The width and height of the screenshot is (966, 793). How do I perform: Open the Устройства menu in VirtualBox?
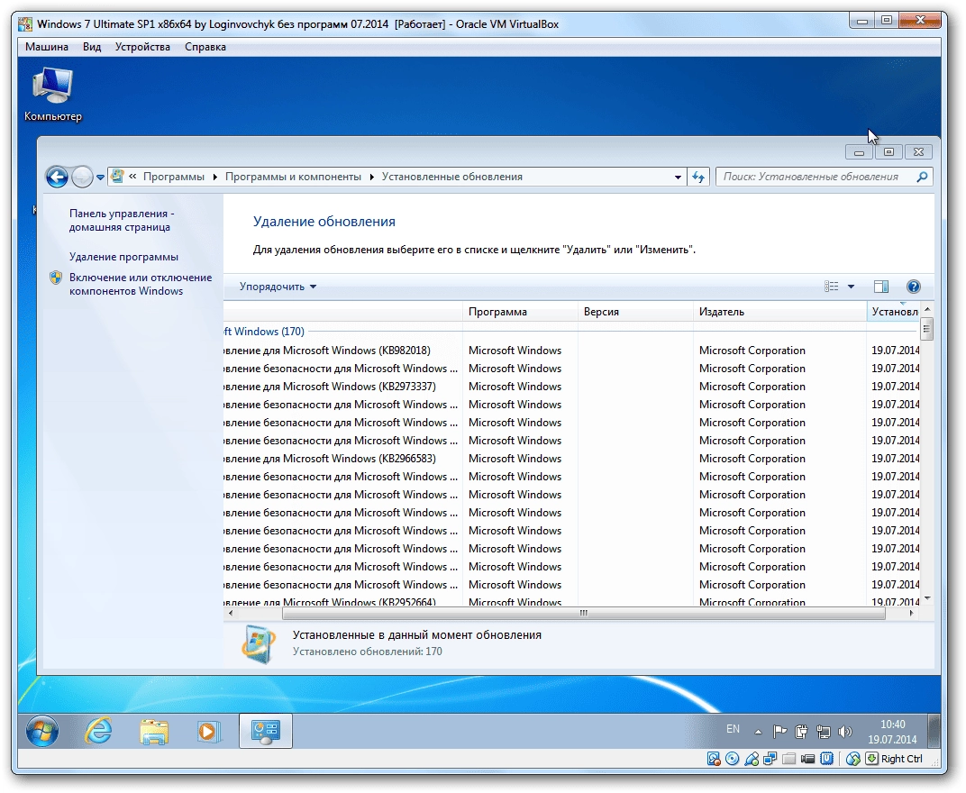pos(142,47)
